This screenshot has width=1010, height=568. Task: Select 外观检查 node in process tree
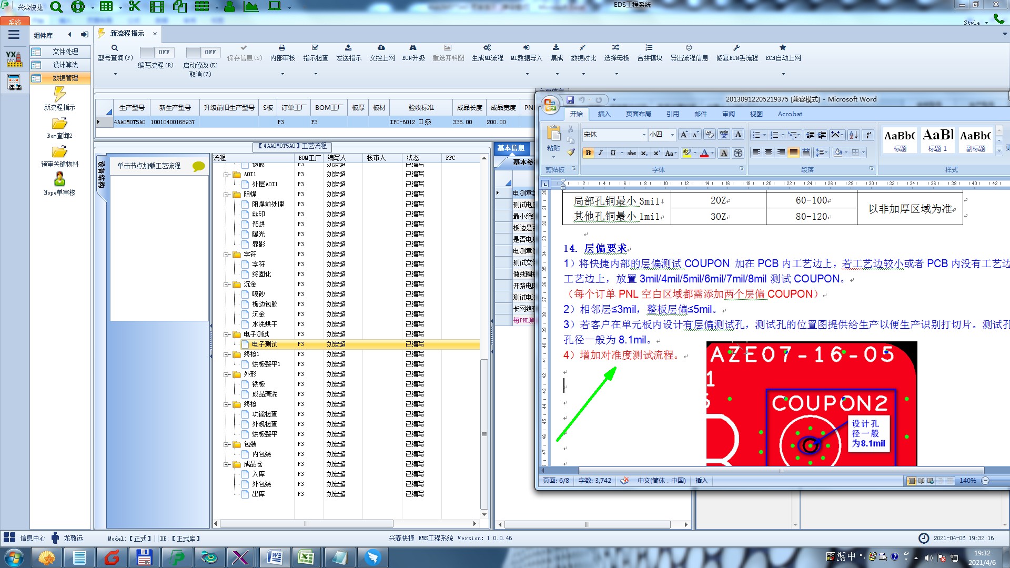point(264,424)
